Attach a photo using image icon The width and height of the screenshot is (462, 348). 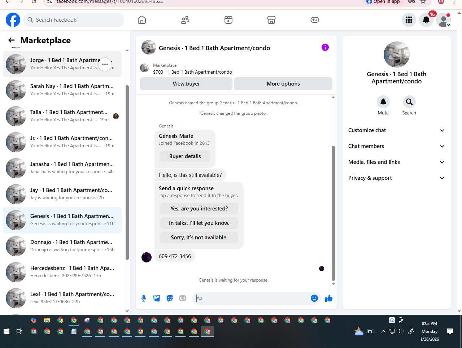157,298
